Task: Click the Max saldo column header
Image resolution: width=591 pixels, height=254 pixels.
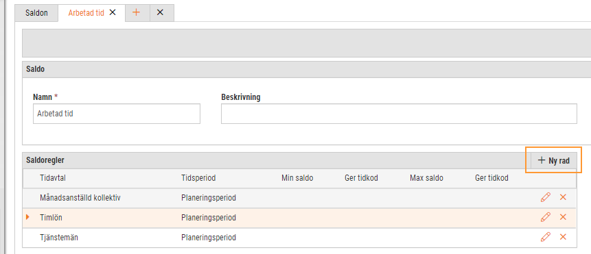Action: [x=426, y=178]
